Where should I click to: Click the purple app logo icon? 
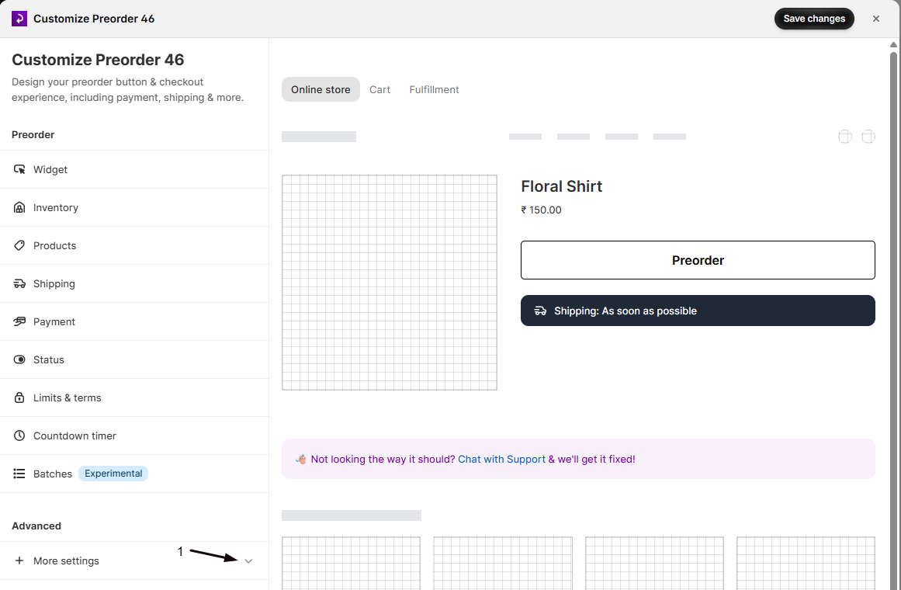click(19, 19)
